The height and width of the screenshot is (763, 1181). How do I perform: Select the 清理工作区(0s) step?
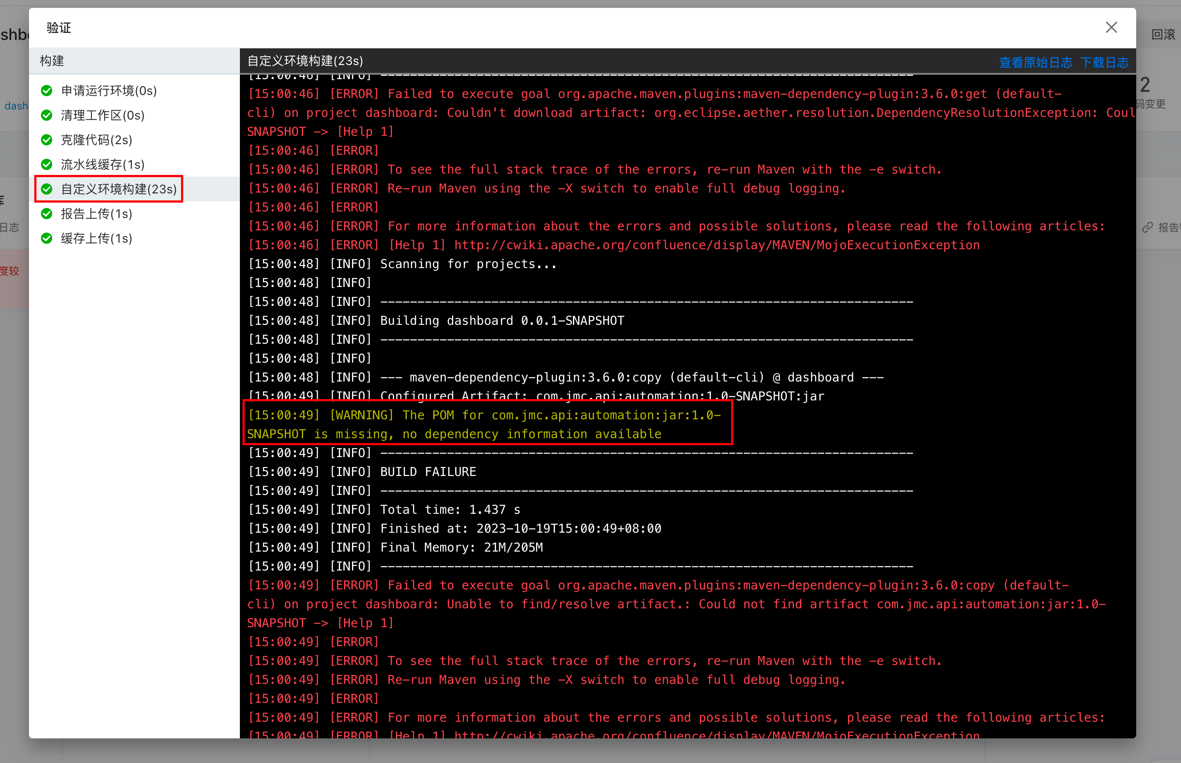(x=102, y=116)
